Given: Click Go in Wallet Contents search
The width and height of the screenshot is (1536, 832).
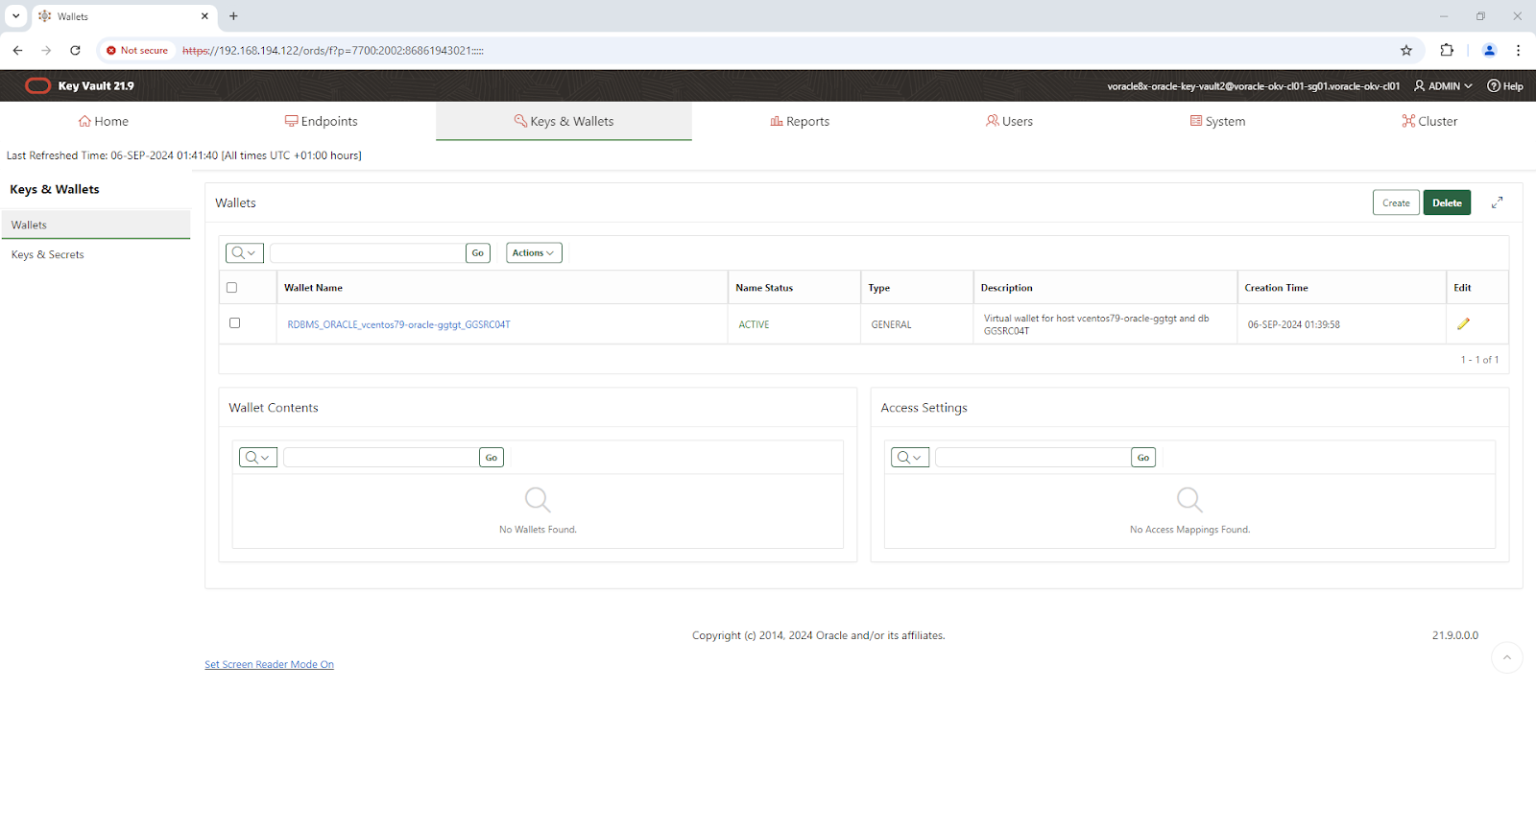Looking at the screenshot, I should [492, 458].
